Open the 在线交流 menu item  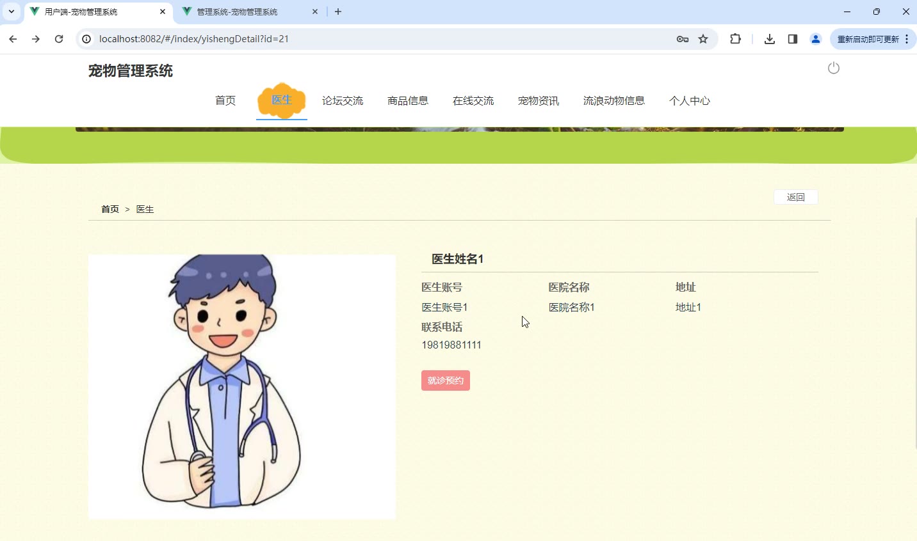coord(473,100)
